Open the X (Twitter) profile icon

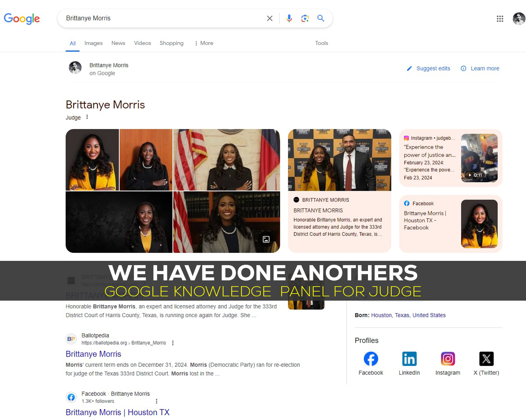click(486, 359)
